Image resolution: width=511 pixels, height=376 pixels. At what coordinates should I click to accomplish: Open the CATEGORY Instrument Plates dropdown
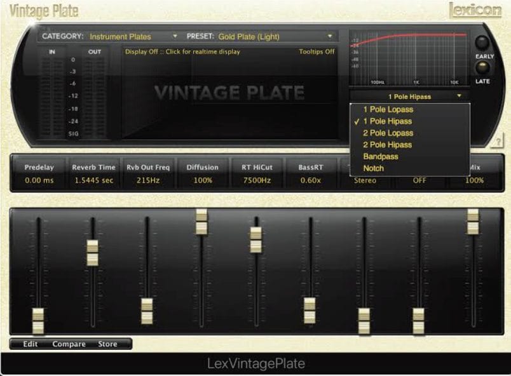click(133, 36)
